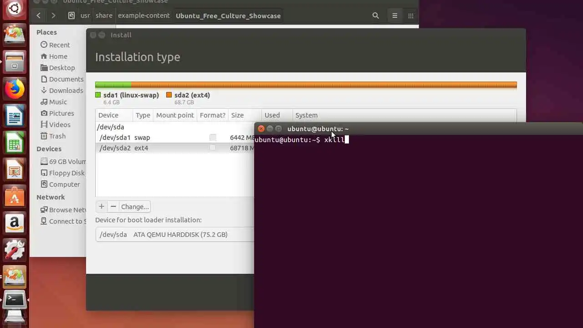This screenshot has width=583, height=328.
Task: Open Music in Files sidebar
Action: [58, 102]
